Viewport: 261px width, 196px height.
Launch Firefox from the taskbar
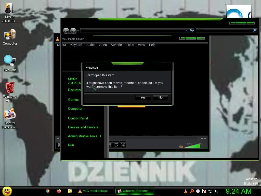[x=59, y=191]
